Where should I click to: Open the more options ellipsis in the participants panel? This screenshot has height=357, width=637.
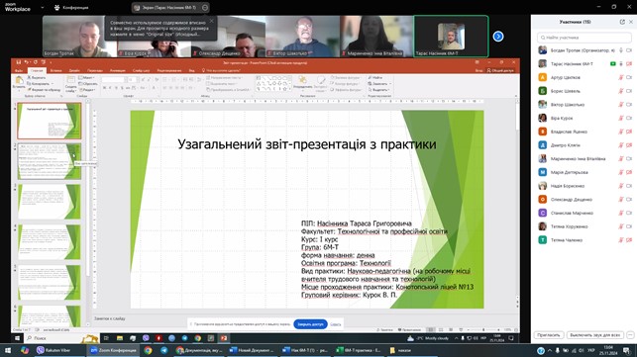coord(630,335)
